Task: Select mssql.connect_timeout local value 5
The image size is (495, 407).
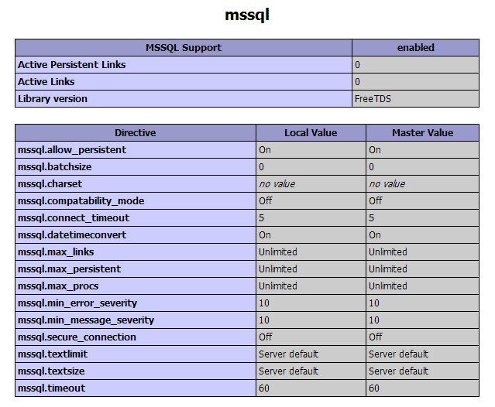Action: click(261, 218)
